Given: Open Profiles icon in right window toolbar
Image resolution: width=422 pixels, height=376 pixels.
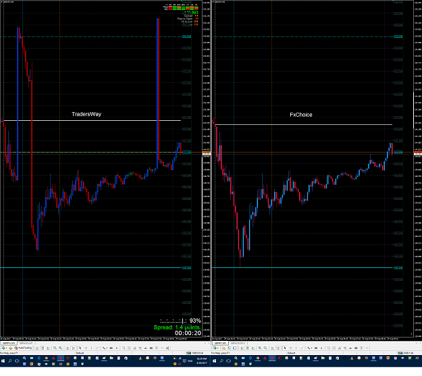Looking at the screenshot, I should coord(223,348).
